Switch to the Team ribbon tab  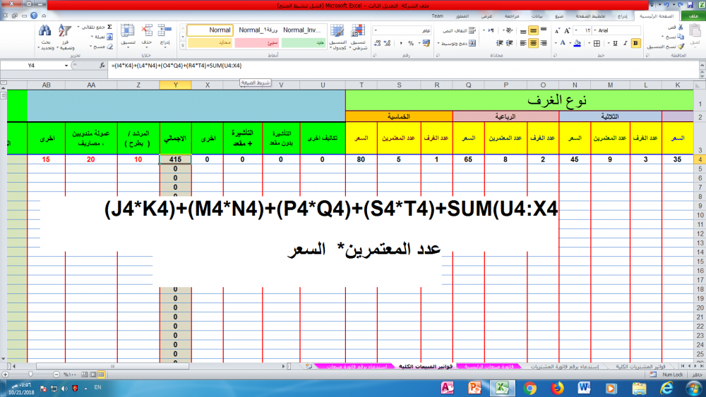click(437, 15)
